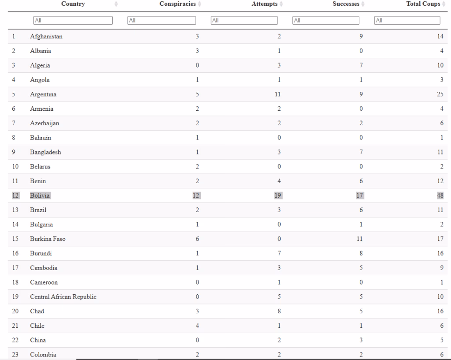Click row number 20 beside Chad
The image size is (451, 360).
(x=14, y=311)
